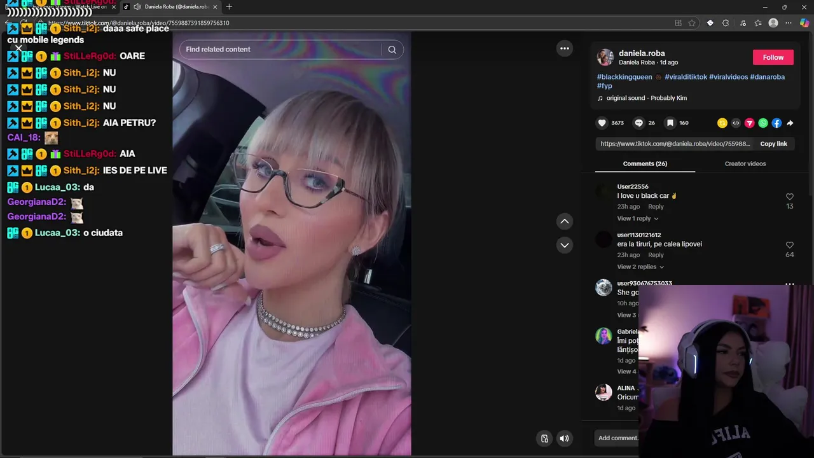
Task: Reply to user1130121612's comment
Action: point(656,255)
